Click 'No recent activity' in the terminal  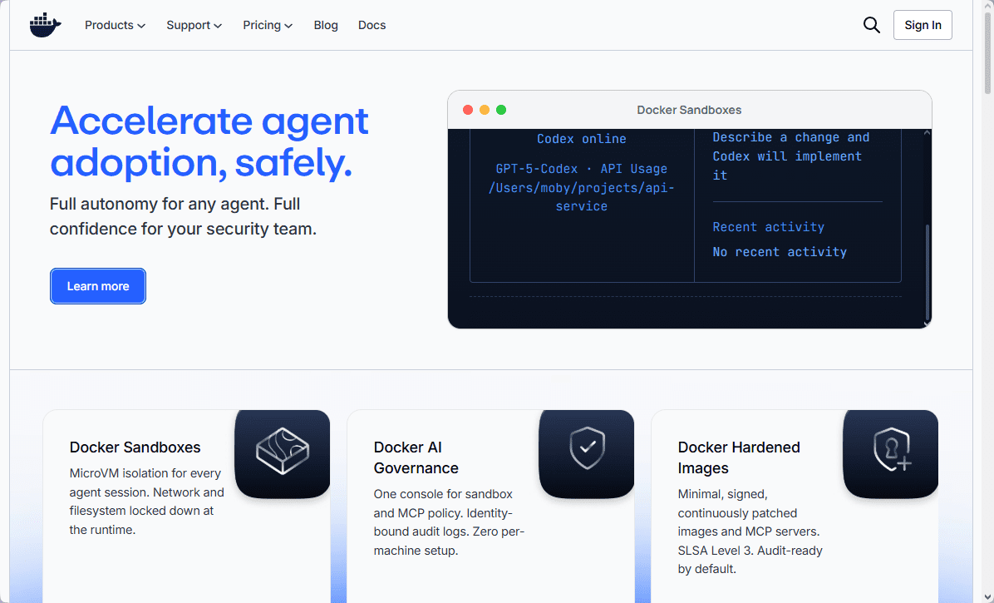pyautogui.click(x=779, y=252)
